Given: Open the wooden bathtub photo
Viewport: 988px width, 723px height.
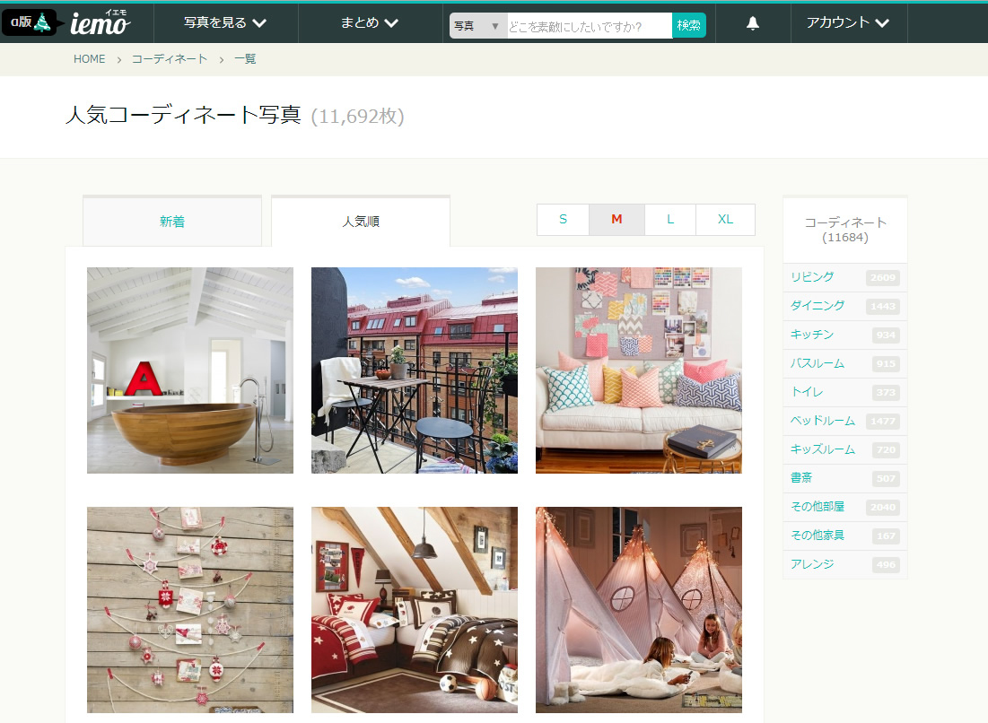Looking at the screenshot, I should [x=190, y=370].
